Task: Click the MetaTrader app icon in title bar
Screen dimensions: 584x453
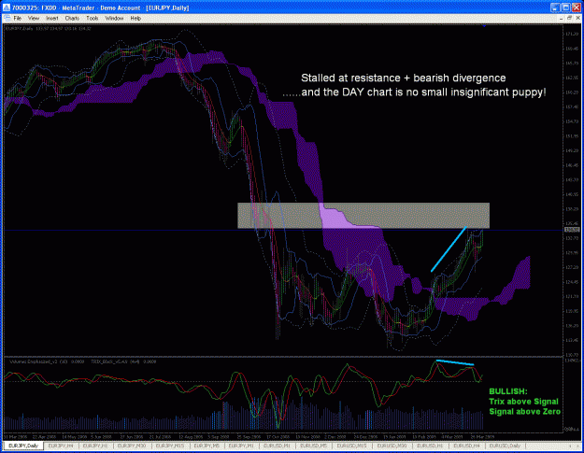Action: 7,7
